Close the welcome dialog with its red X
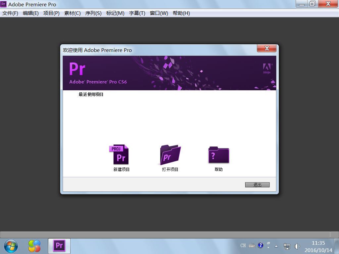The image size is (339, 254). [x=266, y=48]
